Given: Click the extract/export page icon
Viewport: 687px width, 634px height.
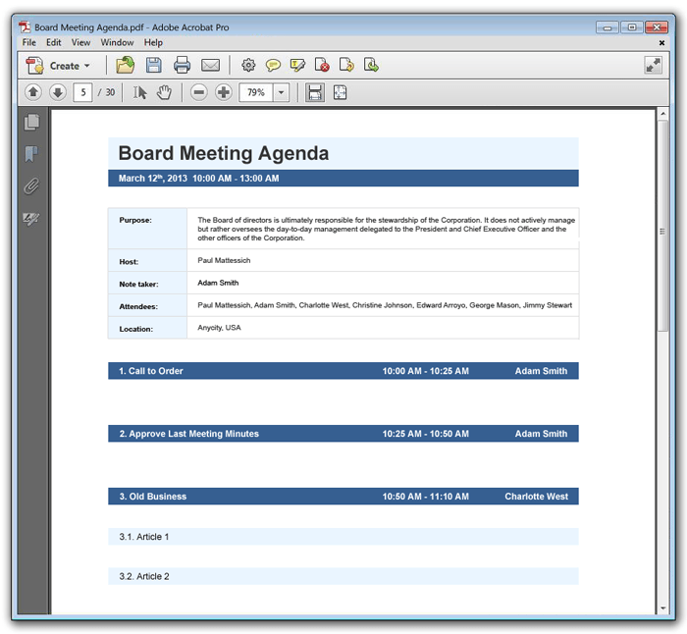Looking at the screenshot, I should [x=371, y=65].
